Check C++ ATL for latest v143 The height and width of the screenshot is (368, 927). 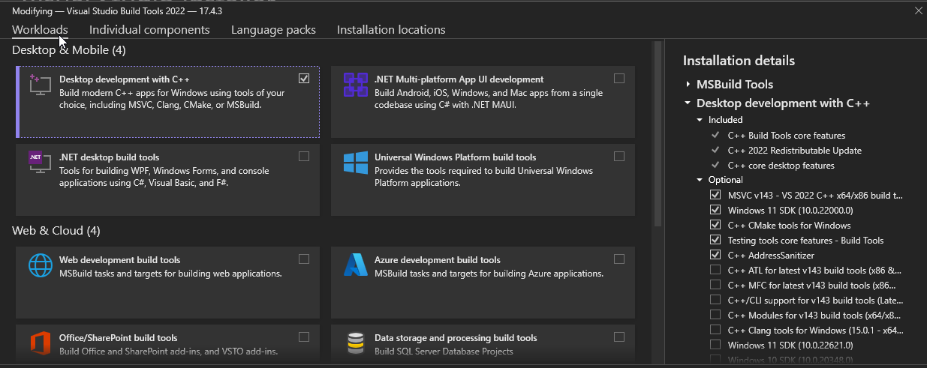[715, 270]
